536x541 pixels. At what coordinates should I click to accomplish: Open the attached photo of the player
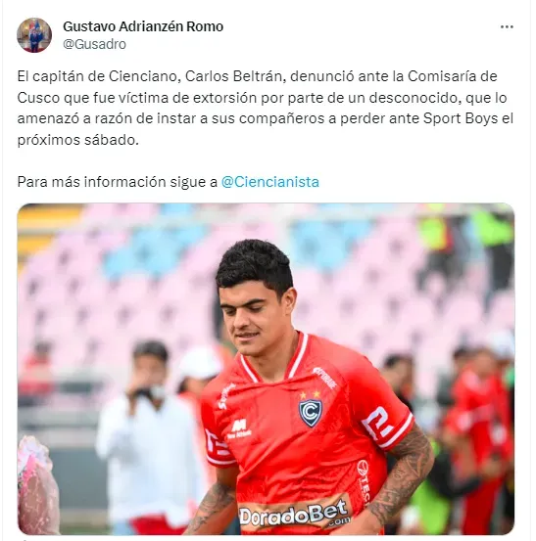point(266,369)
